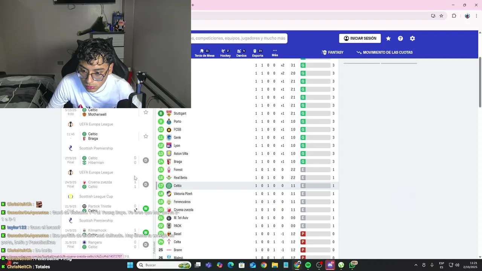Select the Dardos sport tab
This screenshot has height=271, width=482.
(x=241, y=53)
